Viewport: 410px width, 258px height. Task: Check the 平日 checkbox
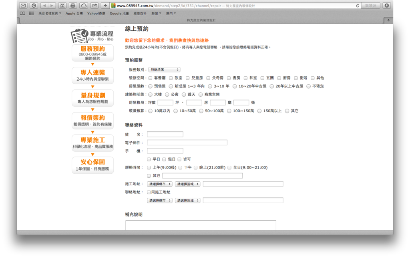[149, 159]
